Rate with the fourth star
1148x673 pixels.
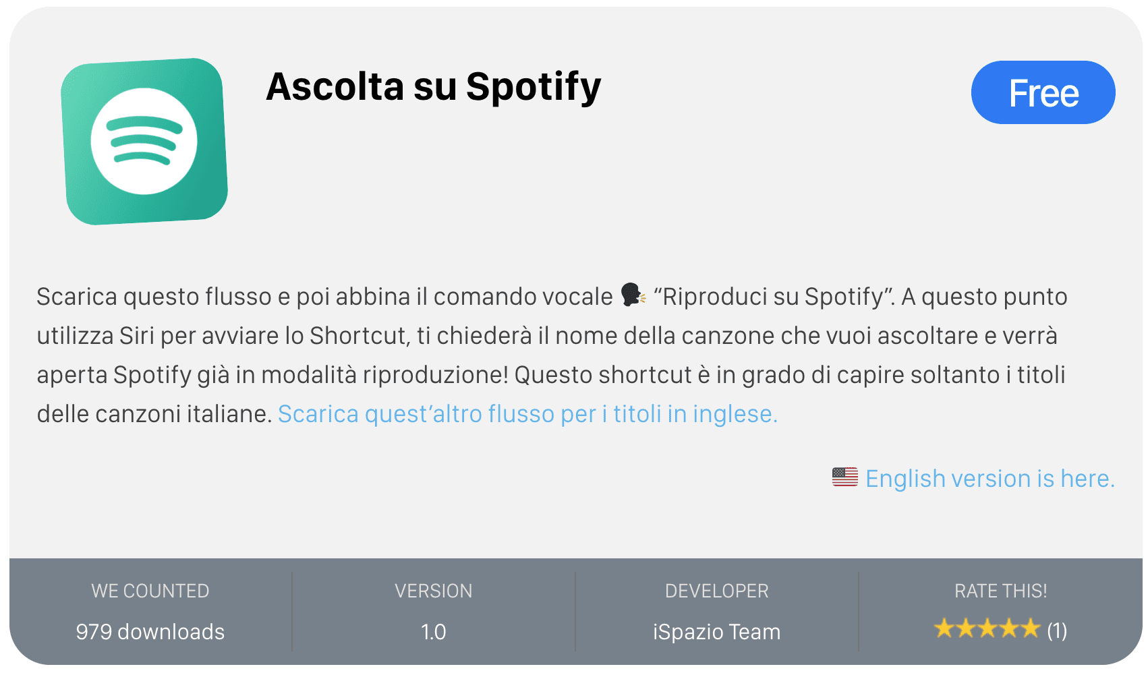[x=1008, y=629]
